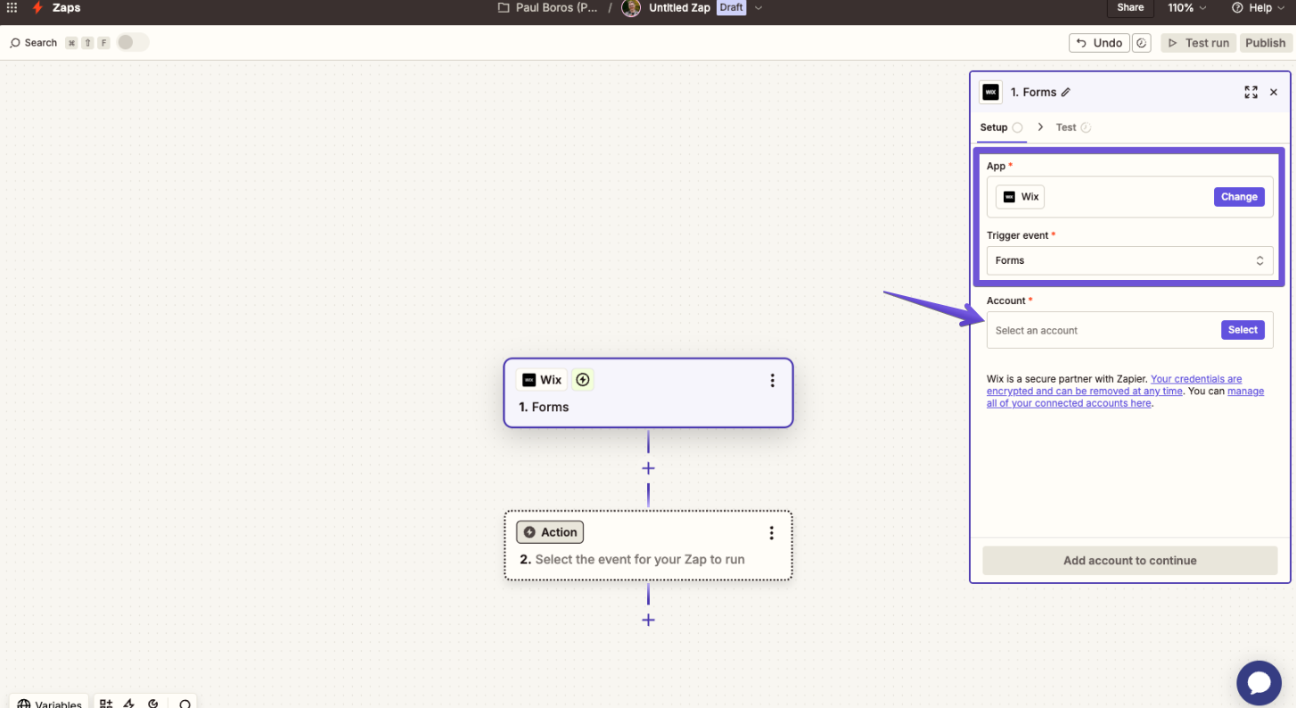Open three-dot menu on Action step
The image size is (1296, 708).
tap(772, 533)
